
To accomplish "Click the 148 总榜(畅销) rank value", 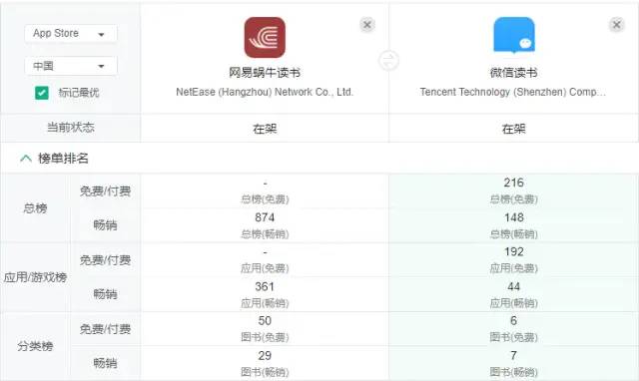I will click(x=514, y=217).
